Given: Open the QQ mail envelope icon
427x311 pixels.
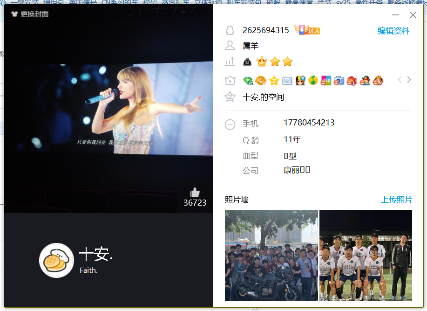Looking at the screenshot, I should (287, 81).
